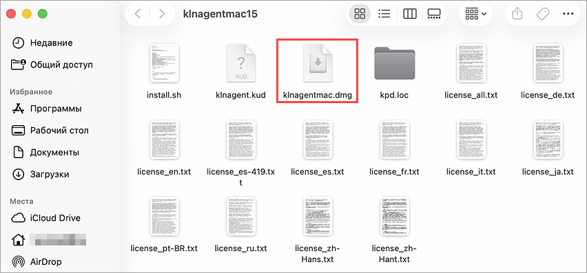Screen dimensions: 587x273
Task: Zoom the window with the green button
Action: click(x=42, y=14)
